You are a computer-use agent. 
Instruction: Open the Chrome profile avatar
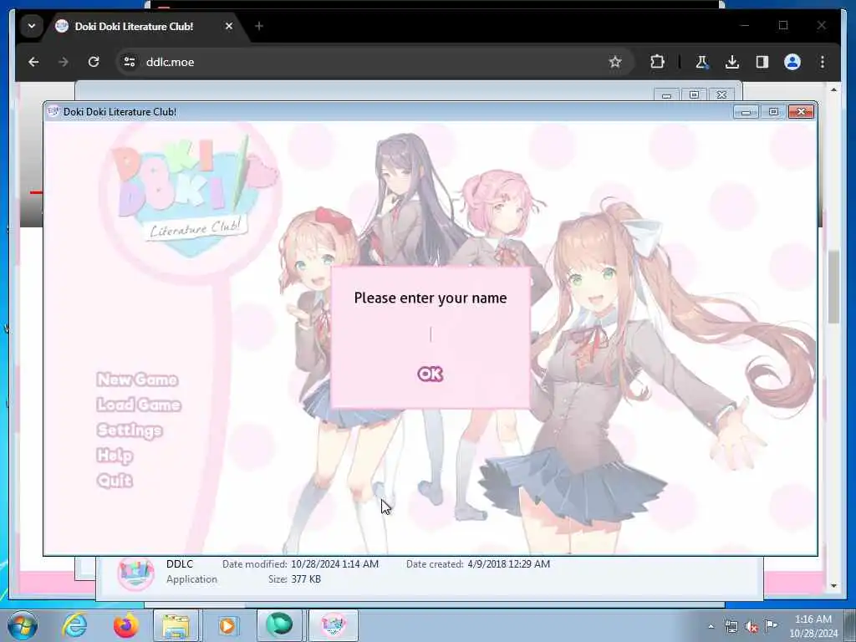[x=792, y=62]
